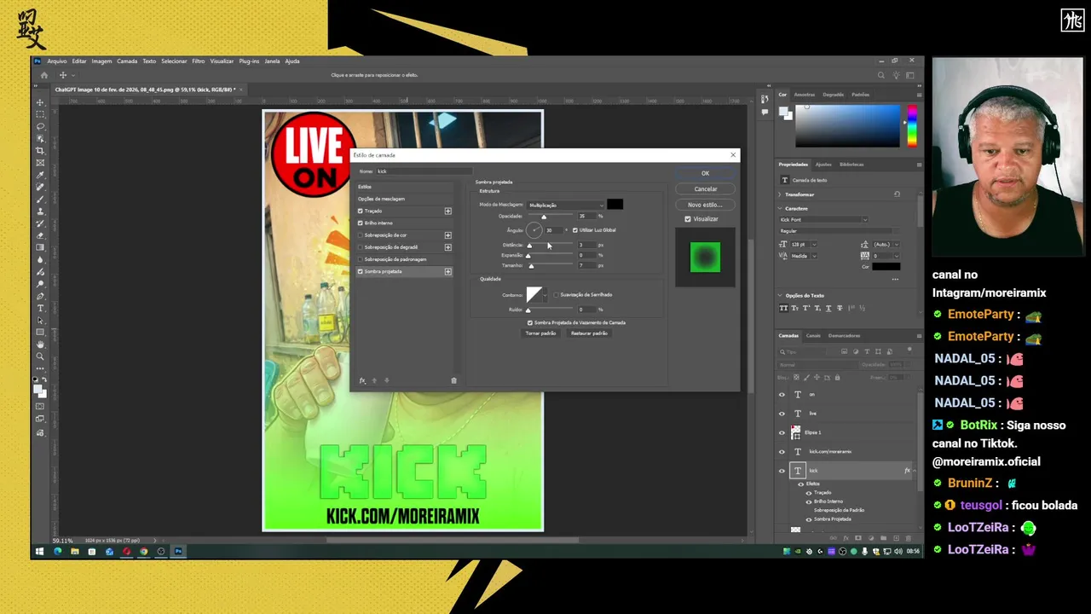Click the Nome field containing kick
This screenshot has height=614, width=1091.
tap(424, 171)
